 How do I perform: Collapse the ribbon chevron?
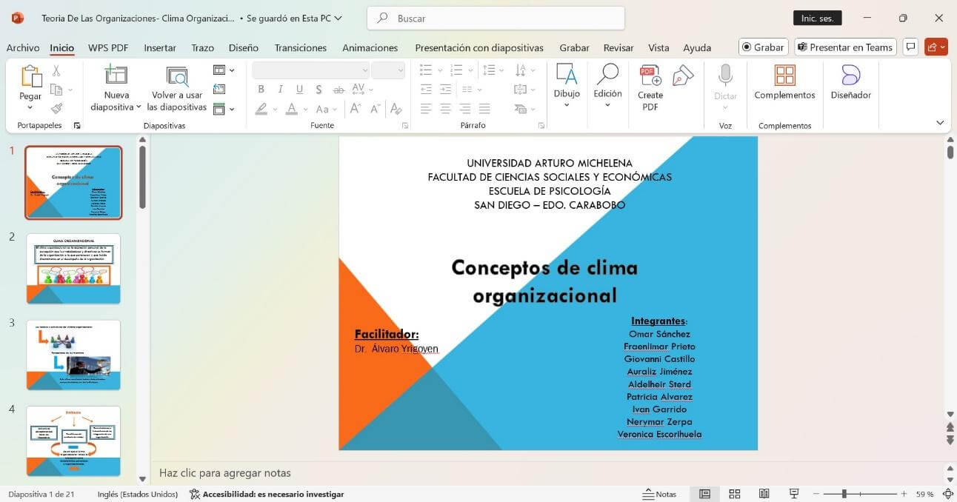point(940,123)
